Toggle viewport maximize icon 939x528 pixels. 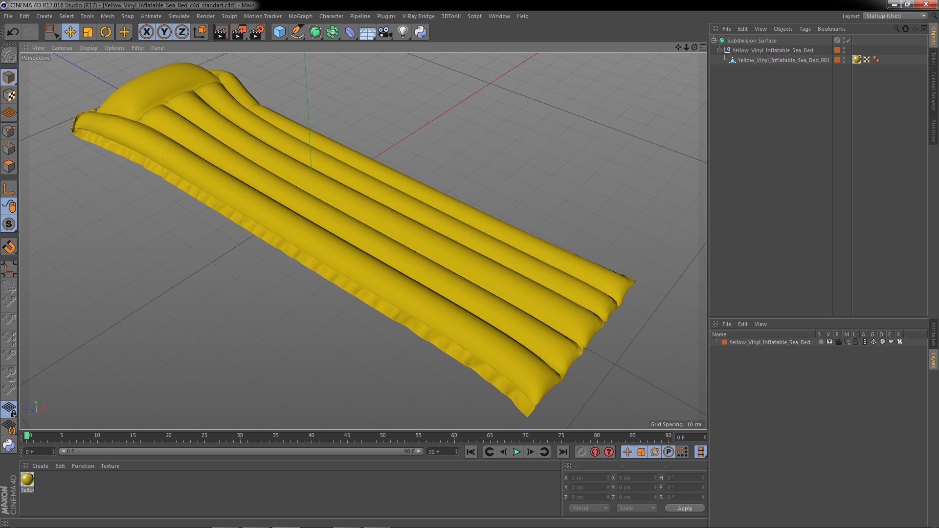[703, 47]
